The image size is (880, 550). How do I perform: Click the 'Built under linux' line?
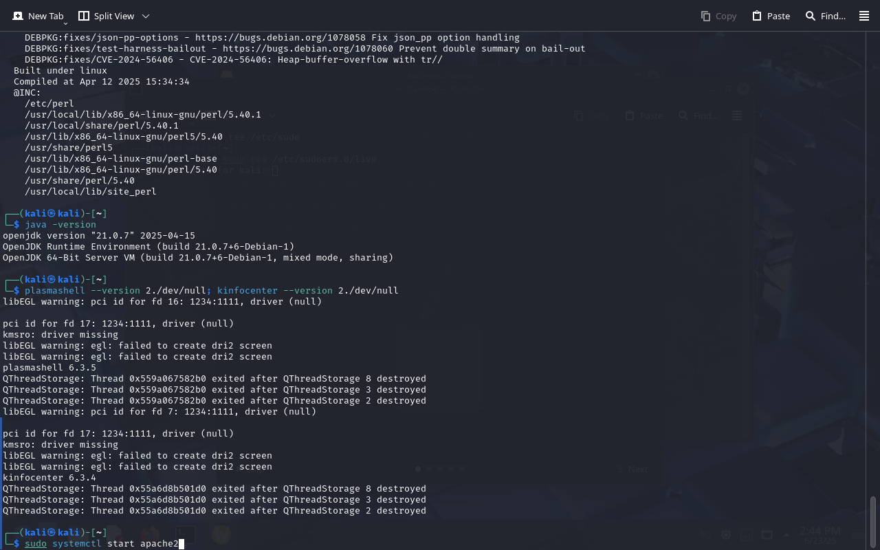(x=60, y=71)
